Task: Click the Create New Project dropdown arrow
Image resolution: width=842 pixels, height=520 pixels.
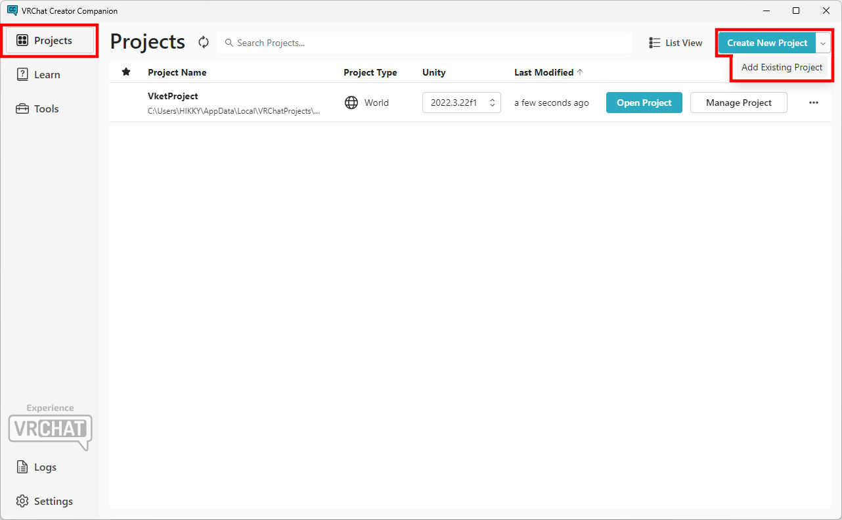Action: pyautogui.click(x=823, y=43)
